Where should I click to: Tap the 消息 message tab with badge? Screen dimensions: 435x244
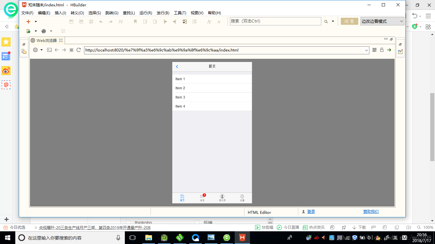pos(202,198)
